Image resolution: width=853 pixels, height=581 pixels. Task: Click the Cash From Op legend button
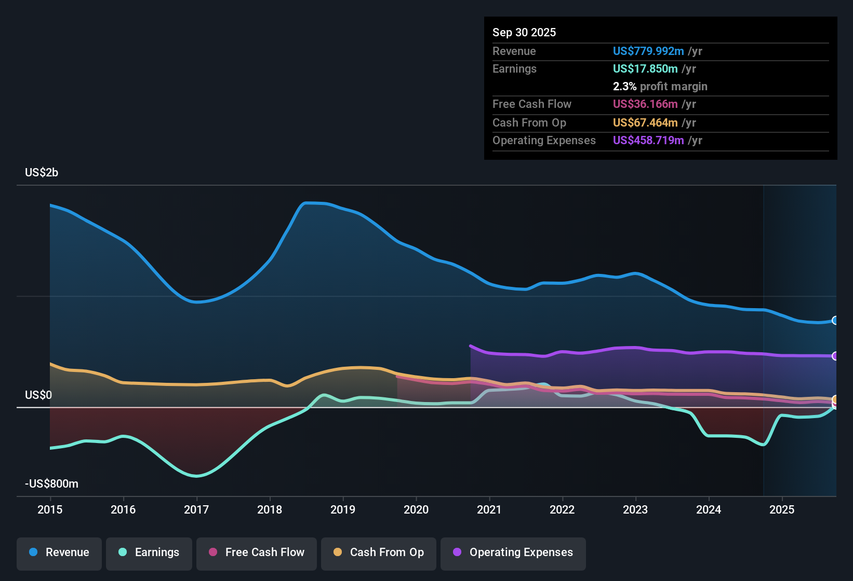[x=378, y=553]
